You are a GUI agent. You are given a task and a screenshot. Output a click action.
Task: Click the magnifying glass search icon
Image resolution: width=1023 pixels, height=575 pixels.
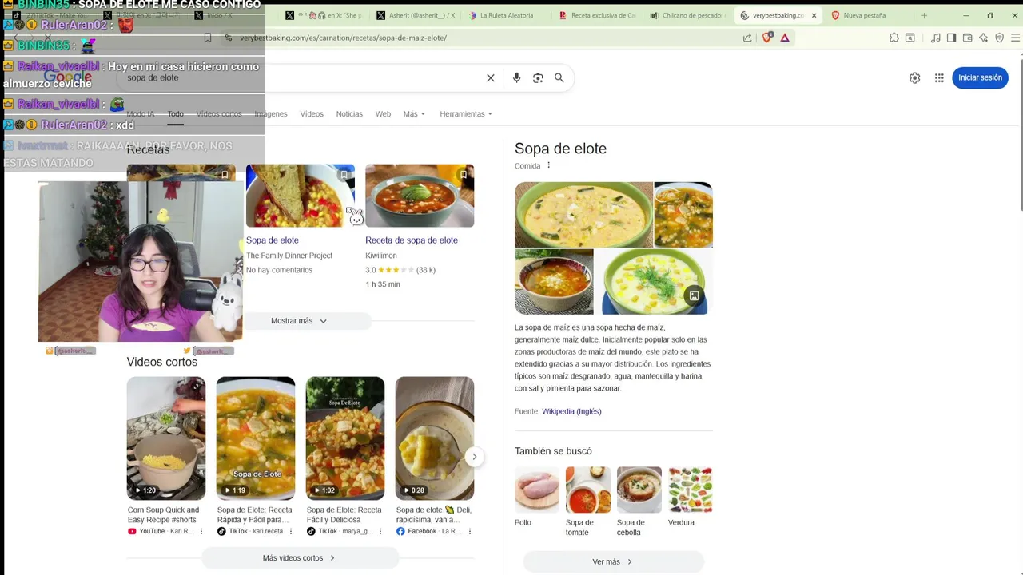point(559,77)
